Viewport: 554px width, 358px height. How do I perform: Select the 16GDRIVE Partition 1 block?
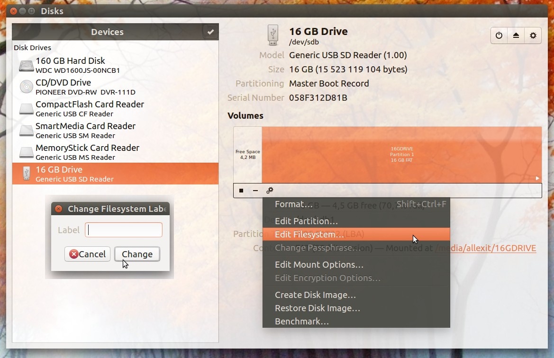[402, 155]
